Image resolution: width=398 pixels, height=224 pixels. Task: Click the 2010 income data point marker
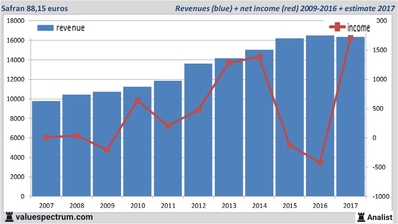(x=137, y=101)
